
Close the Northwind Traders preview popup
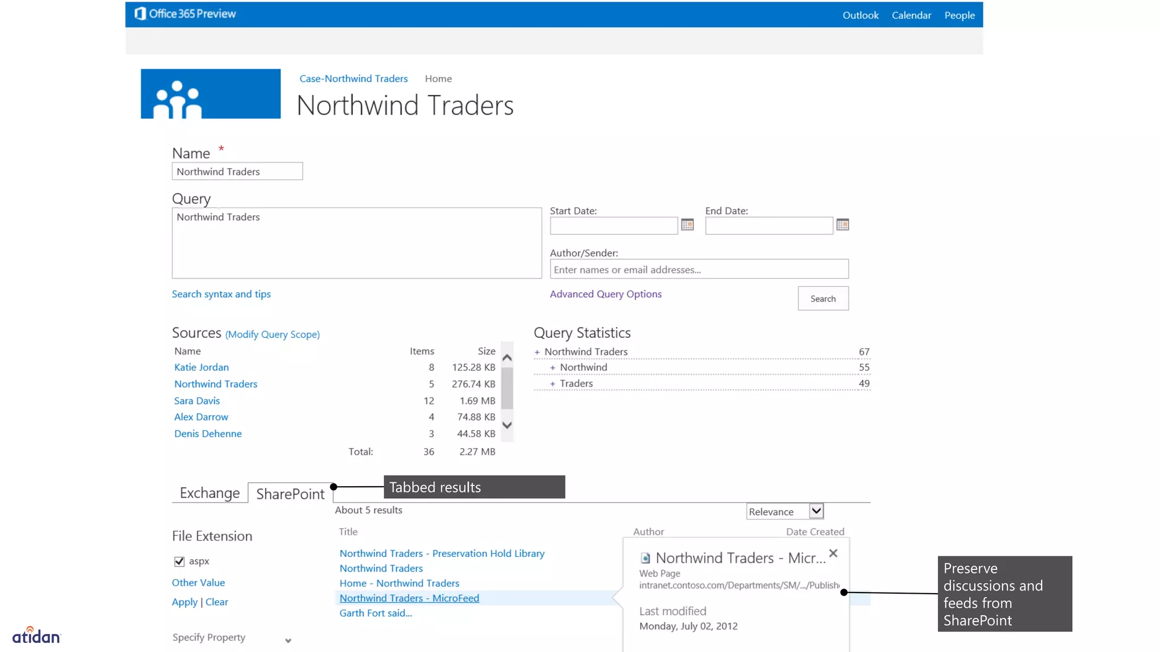[x=833, y=553]
